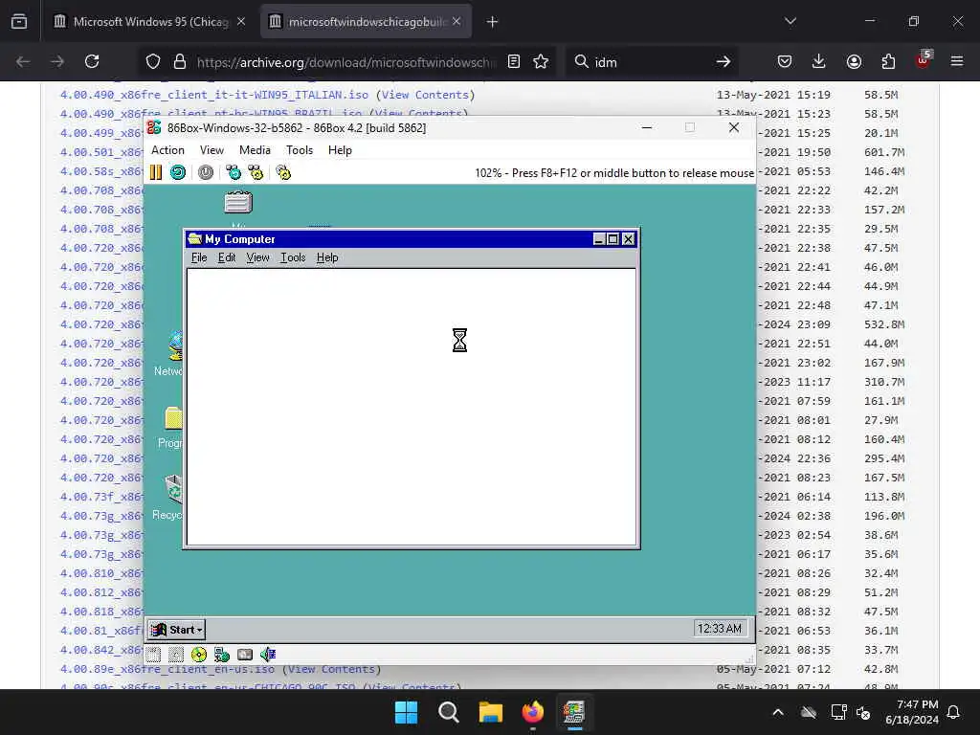This screenshot has width=980, height=735.
Task: Open Firefox account icon
Action: [854, 61]
